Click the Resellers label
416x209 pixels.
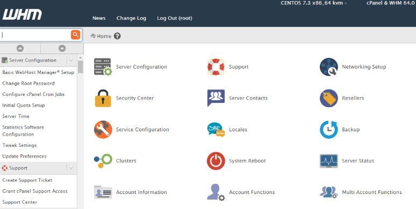(353, 98)
